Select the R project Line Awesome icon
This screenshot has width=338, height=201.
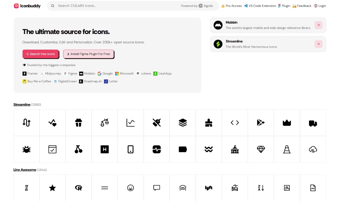[x=79, y=188]
